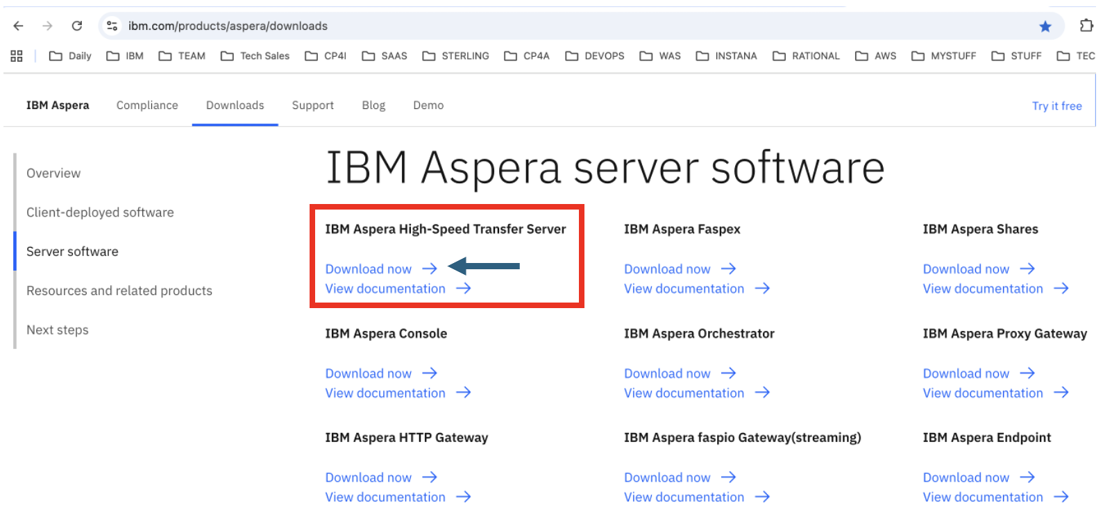Screen dimensions: 1112x526
Task: Open the CP4A bookmarks folder
Action: [527, 56]
